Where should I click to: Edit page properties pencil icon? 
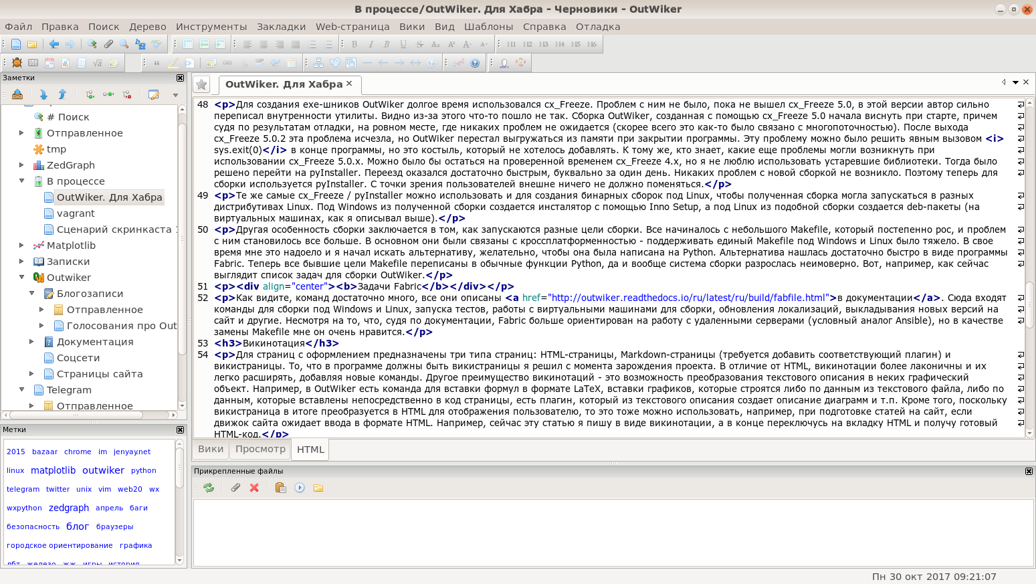point(154,94)
